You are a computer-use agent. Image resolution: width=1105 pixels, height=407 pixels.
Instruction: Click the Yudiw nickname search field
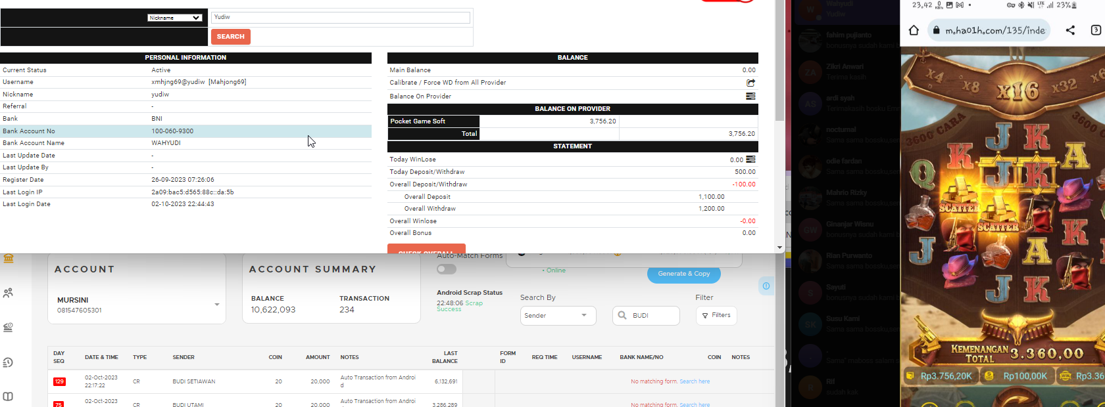[x=341, y=18]
